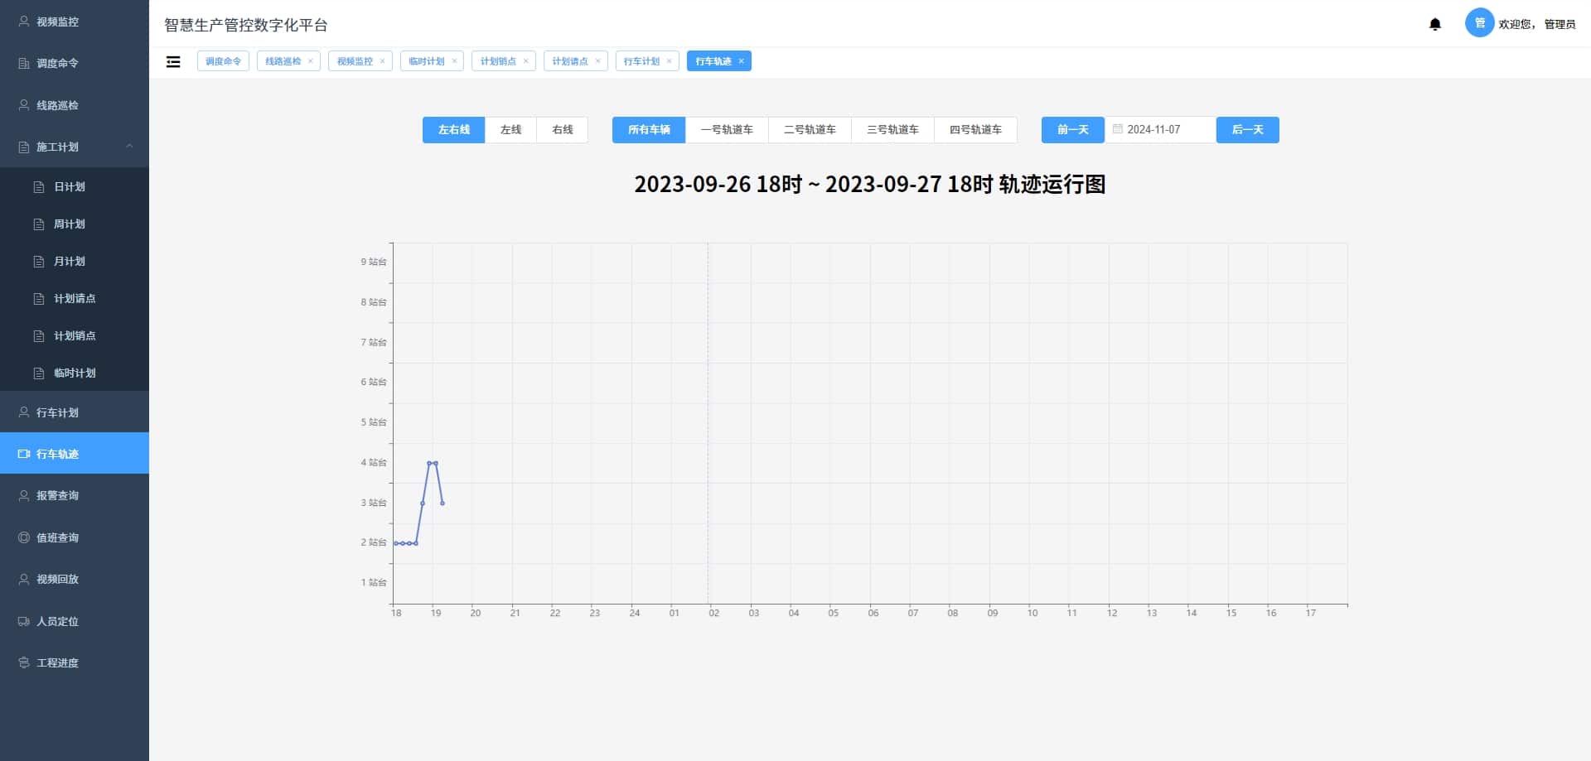Filter by 二号轨道车
This screenshot has width=1591, height=761.
pos(810,130)
